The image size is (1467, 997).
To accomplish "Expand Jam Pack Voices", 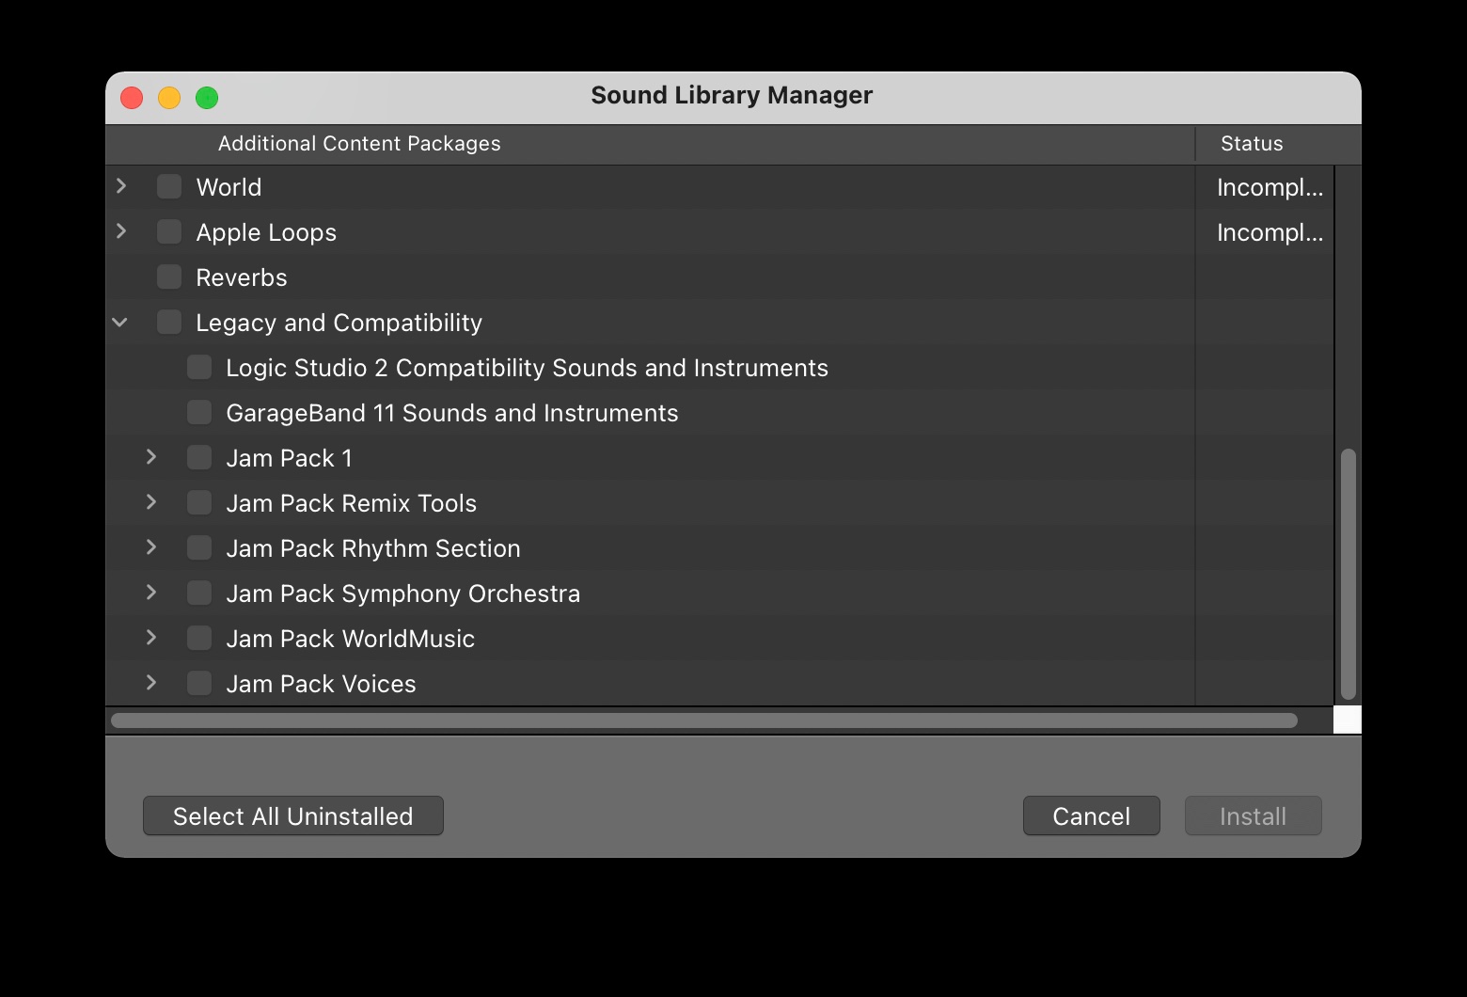I will coord(151,683).
